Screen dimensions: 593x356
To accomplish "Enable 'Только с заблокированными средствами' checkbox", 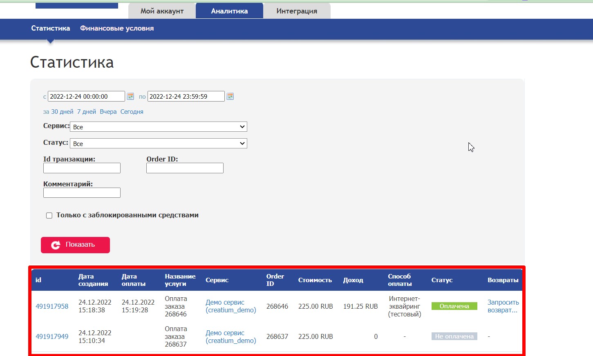I will coord(49,215).
